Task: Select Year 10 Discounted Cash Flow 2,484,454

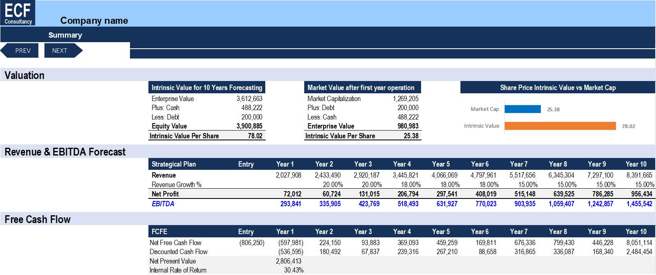Action: (639, 252)
